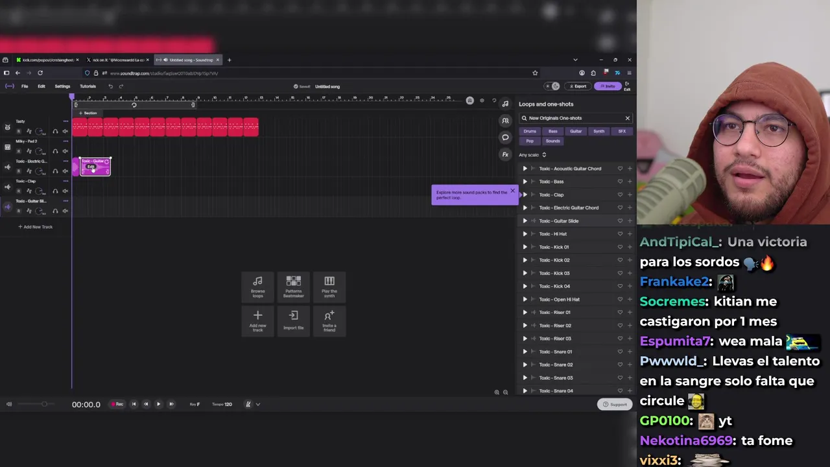Favorite the Toxic - Riser 02 loop
The image size is (830, 467).
click(620, 326)
